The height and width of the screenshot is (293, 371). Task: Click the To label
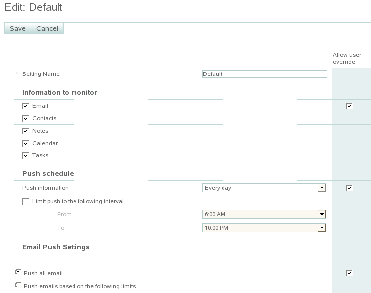[x=61, y=228]
